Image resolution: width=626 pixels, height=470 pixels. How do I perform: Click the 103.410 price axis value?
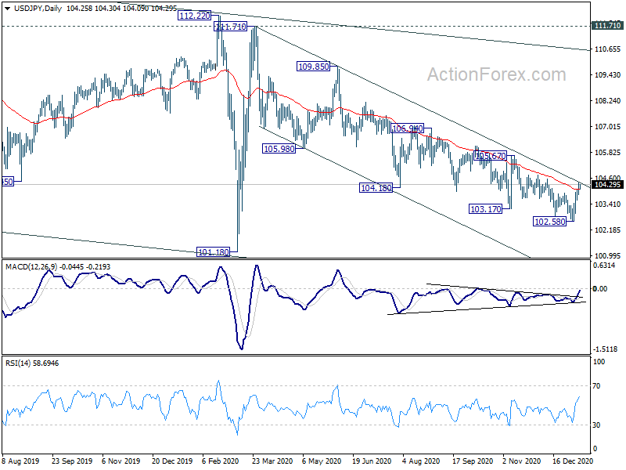click(x=608, y=204)
